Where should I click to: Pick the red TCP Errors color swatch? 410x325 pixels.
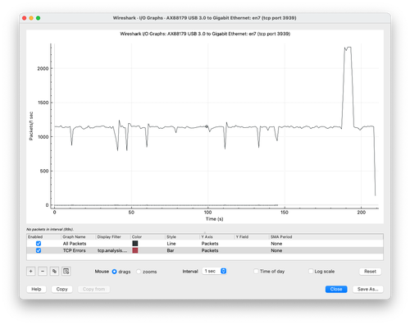[135, 250]
